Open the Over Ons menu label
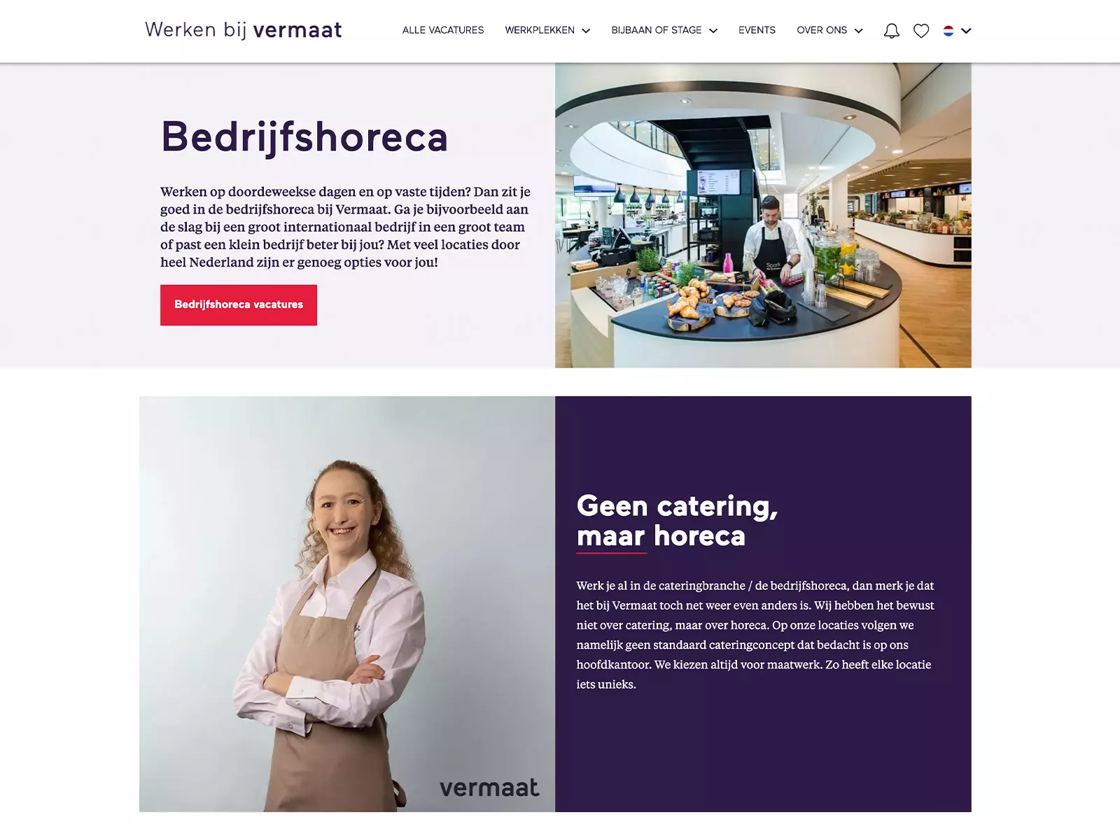Screen dimensions: 1120x840 click(822, 30)
